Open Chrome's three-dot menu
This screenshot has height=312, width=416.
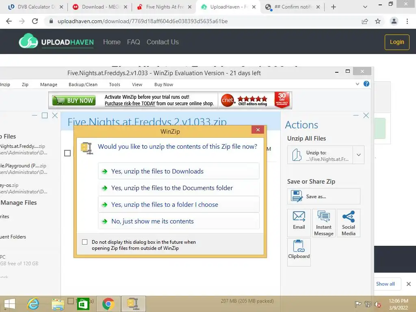pos(407,21)
